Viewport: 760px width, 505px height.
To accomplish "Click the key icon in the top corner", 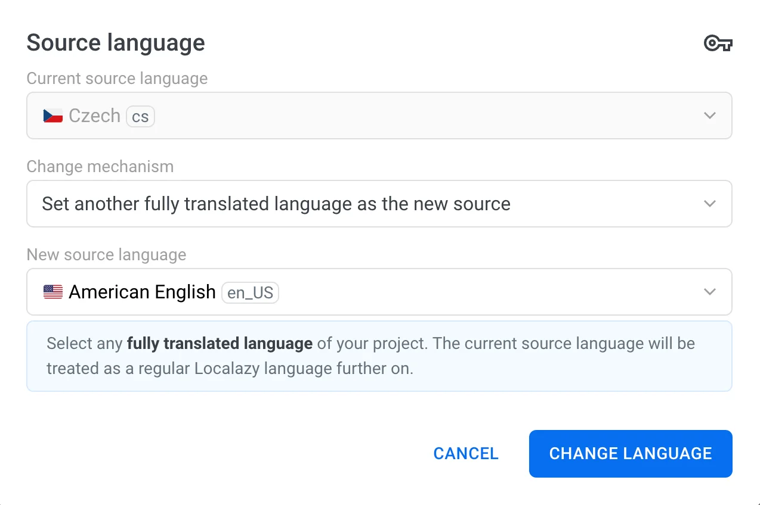I will coord(718,43).
